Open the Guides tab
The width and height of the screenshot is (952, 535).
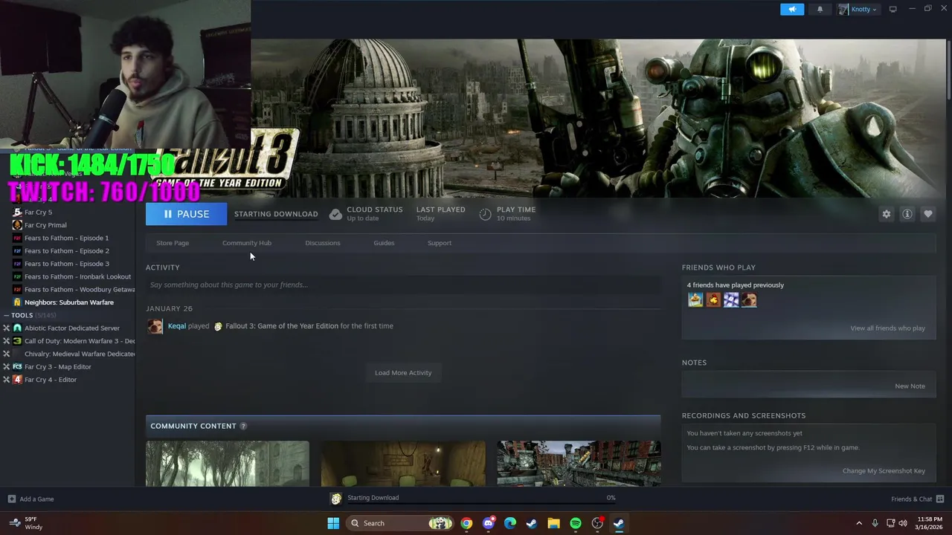[x=384, y=243]
